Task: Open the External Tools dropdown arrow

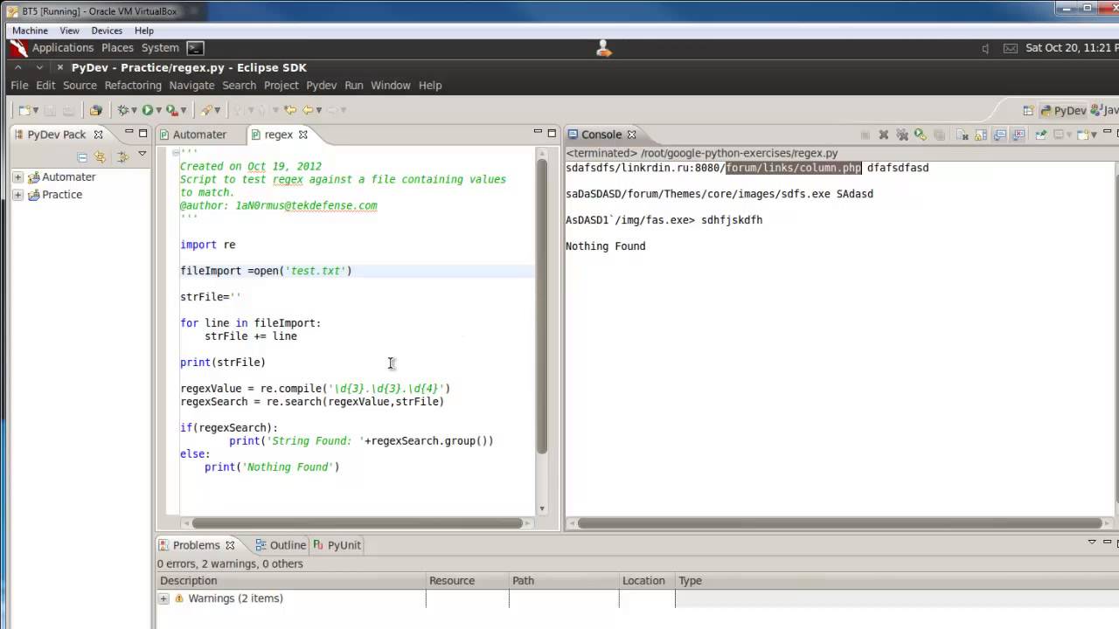Action: [184, 110]
